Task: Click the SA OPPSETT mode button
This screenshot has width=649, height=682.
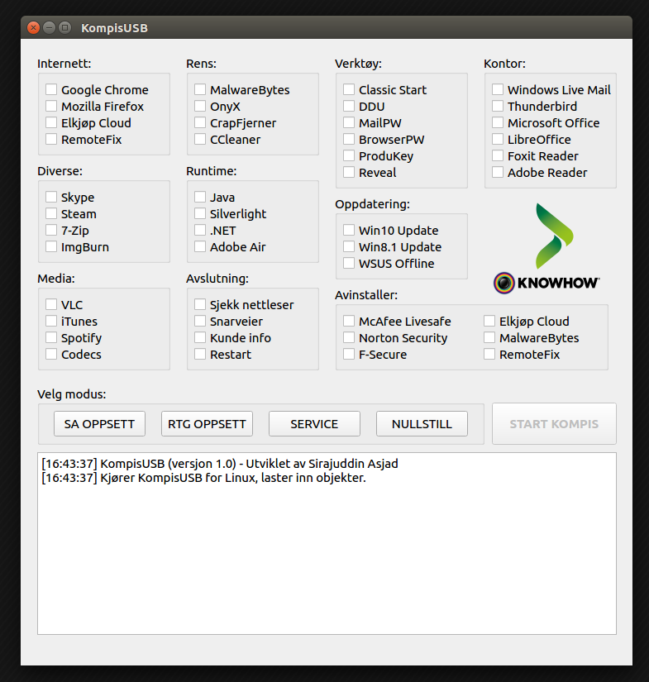Action: tap(99, 423)
